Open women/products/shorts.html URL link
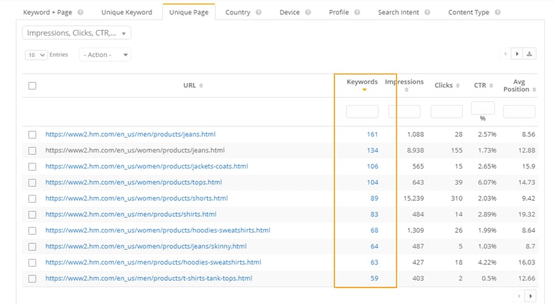Image resolution: width=555 pixels, height=304 pixels. [x=136, y=198]
